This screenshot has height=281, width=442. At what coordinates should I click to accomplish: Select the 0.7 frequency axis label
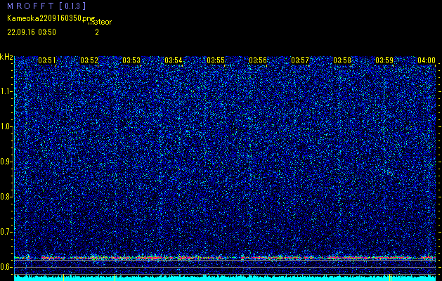coord(6,232)
